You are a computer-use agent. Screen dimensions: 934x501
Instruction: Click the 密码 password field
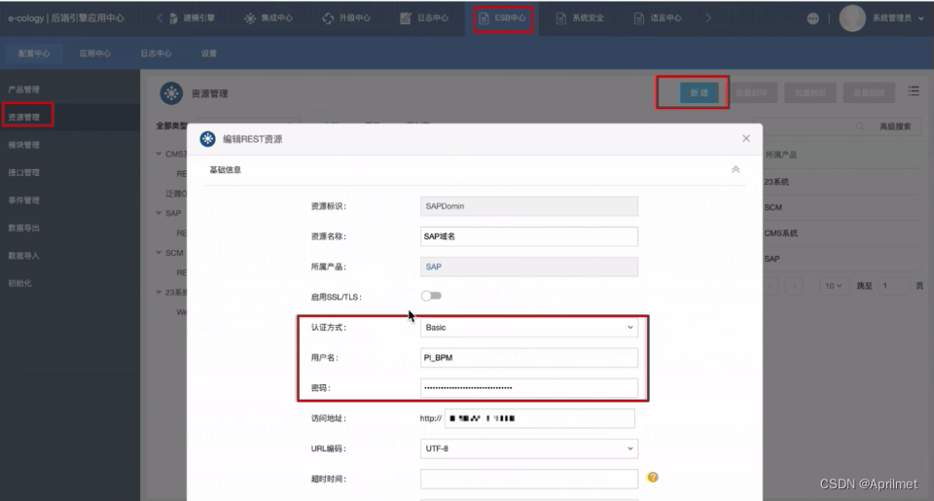pyautogui.click(x=529, y=388)
